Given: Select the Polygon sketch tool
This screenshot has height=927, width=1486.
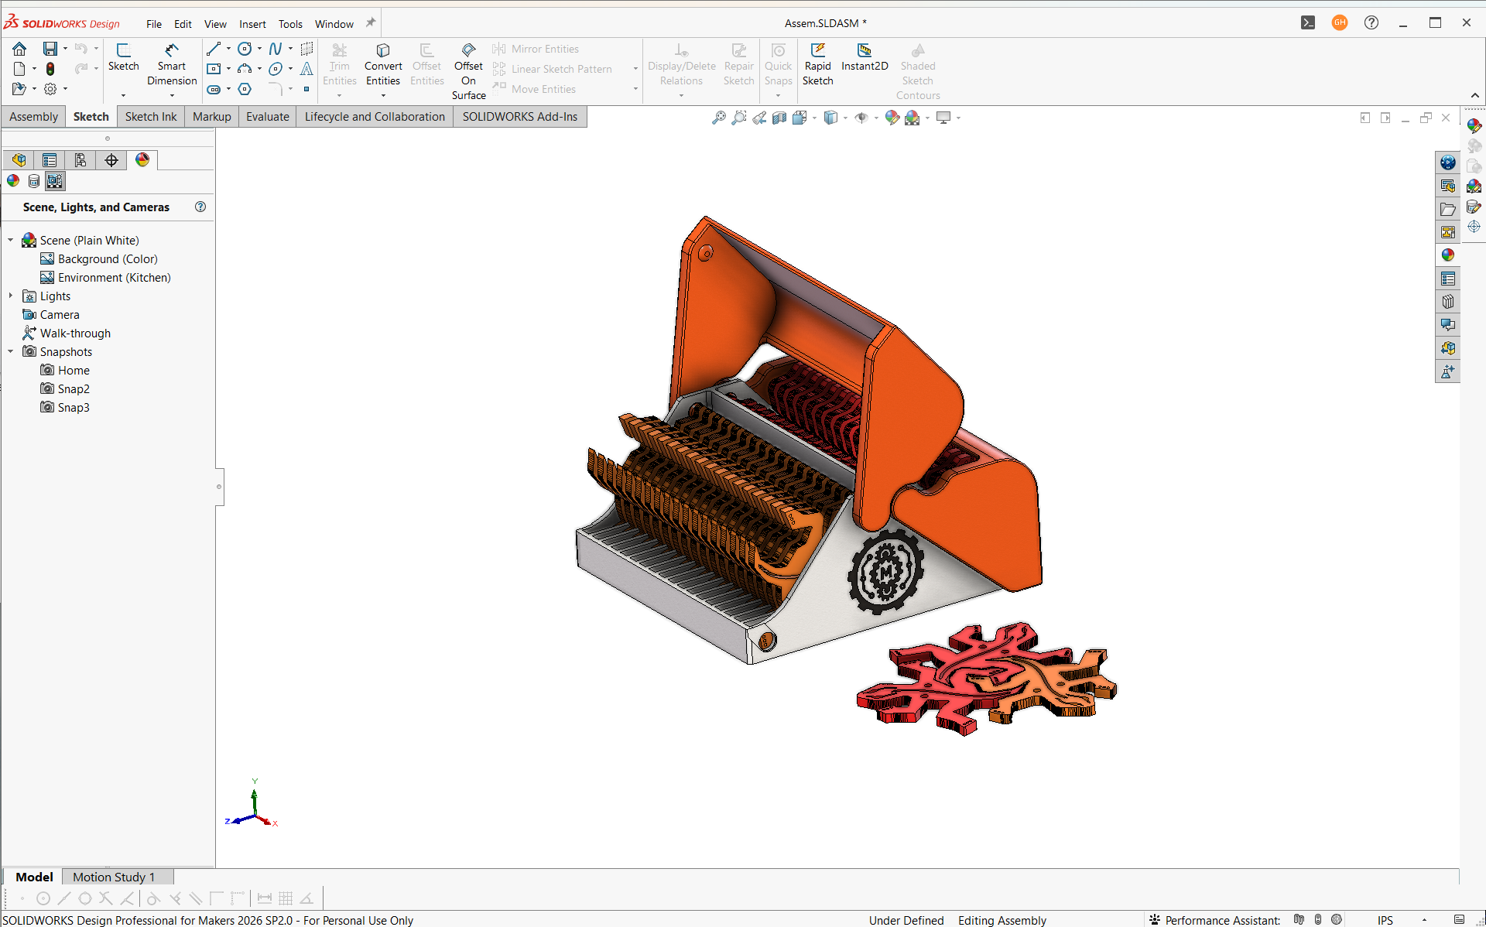Looking at the screenshot, I should click(x=245, y=89).
